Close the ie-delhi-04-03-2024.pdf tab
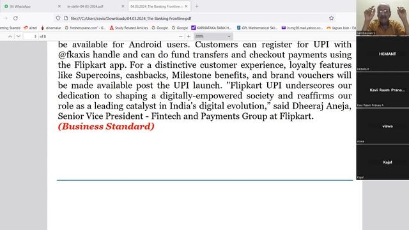 pyautogui.click(x=123, y=6)
